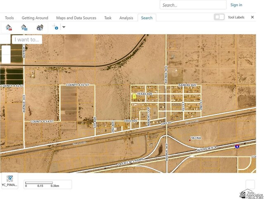The width and height of the screenshot is (264, 199).
Task: Open the YC_PIMA basemap layer button
Action: (9, 181)
